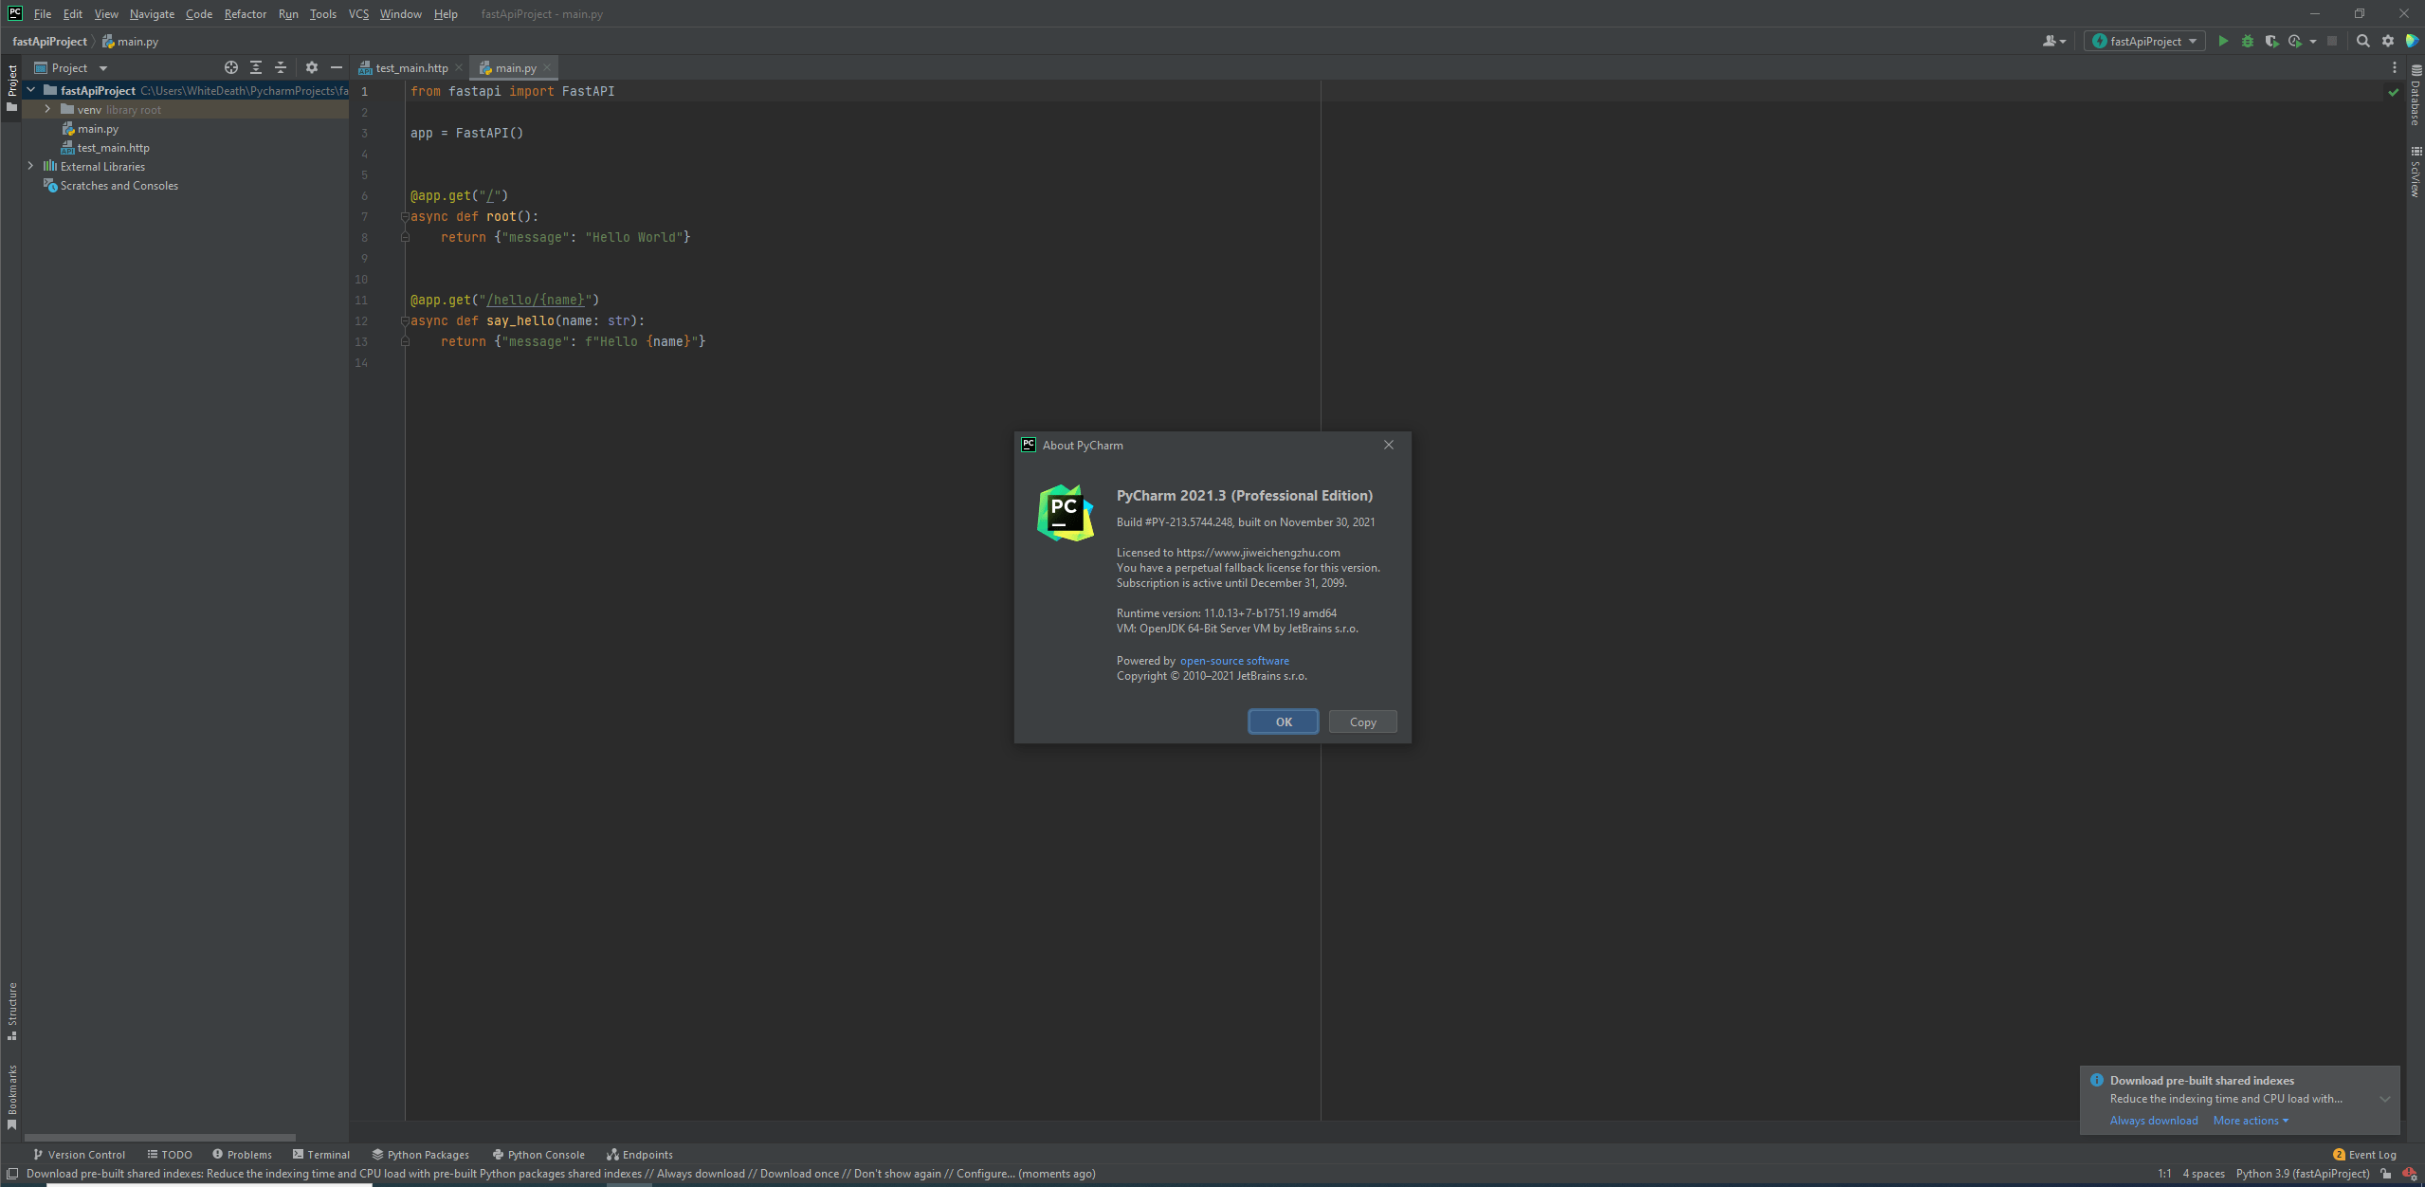The width and height of the screenshot is (2425, 1187).
Task: Click OK in About PyCharm dialog
Action: tap(1284, 721)
